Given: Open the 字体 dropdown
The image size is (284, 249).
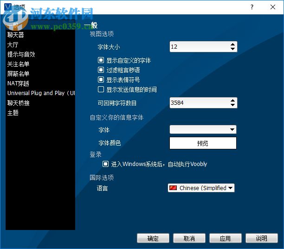Looking at the screenshot, I should click(x=203, y=129).
